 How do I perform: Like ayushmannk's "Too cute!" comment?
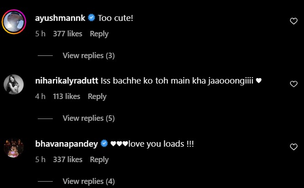tap(294, 21)
